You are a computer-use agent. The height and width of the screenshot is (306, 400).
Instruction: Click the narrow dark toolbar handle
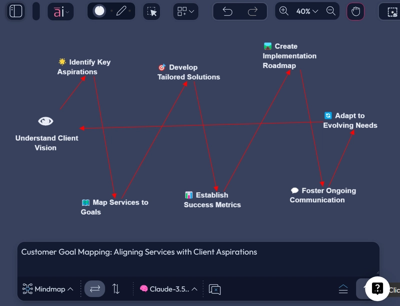click(36, 11)
